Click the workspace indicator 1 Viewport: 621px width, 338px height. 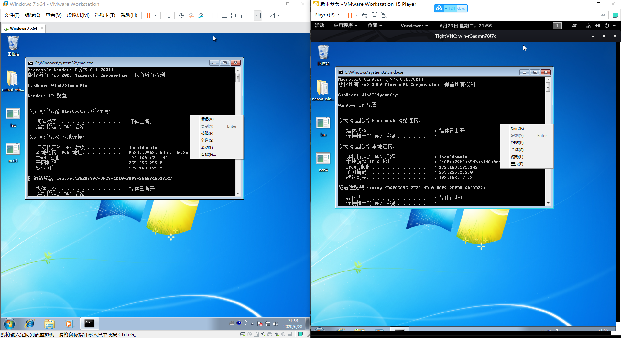(557, 26)
